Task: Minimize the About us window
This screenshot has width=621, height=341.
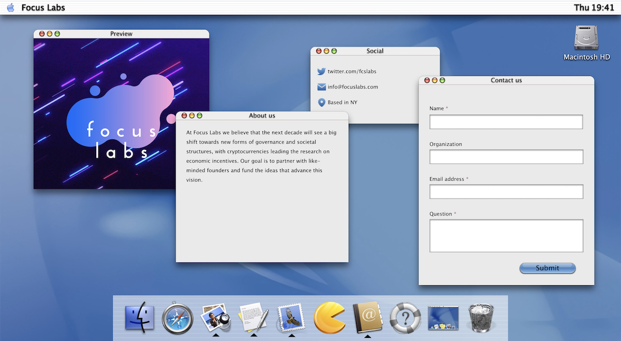Action: coord(192,116)
